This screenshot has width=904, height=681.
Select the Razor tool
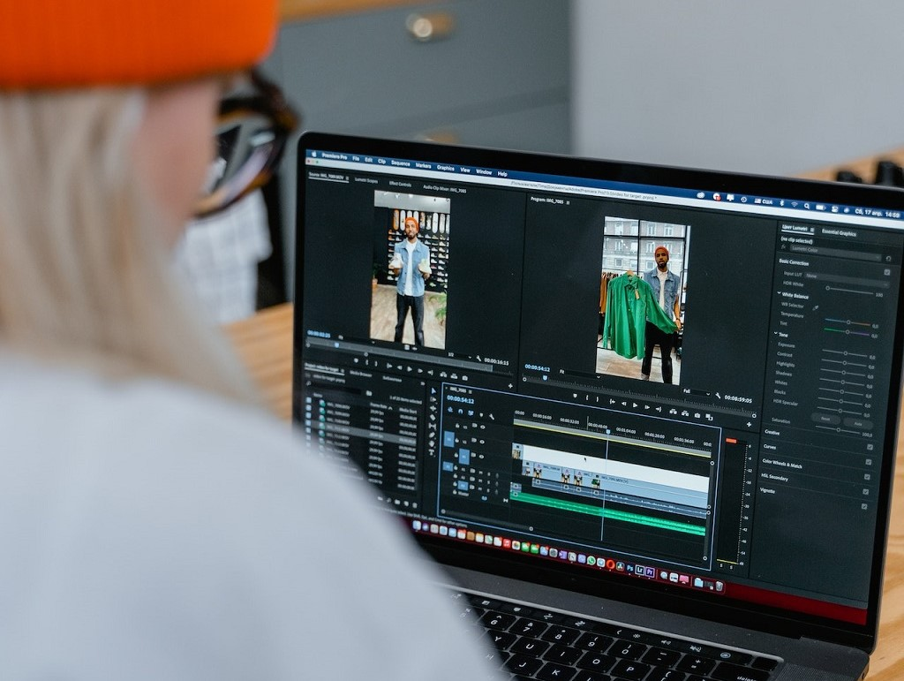click(x=433, y=418)
